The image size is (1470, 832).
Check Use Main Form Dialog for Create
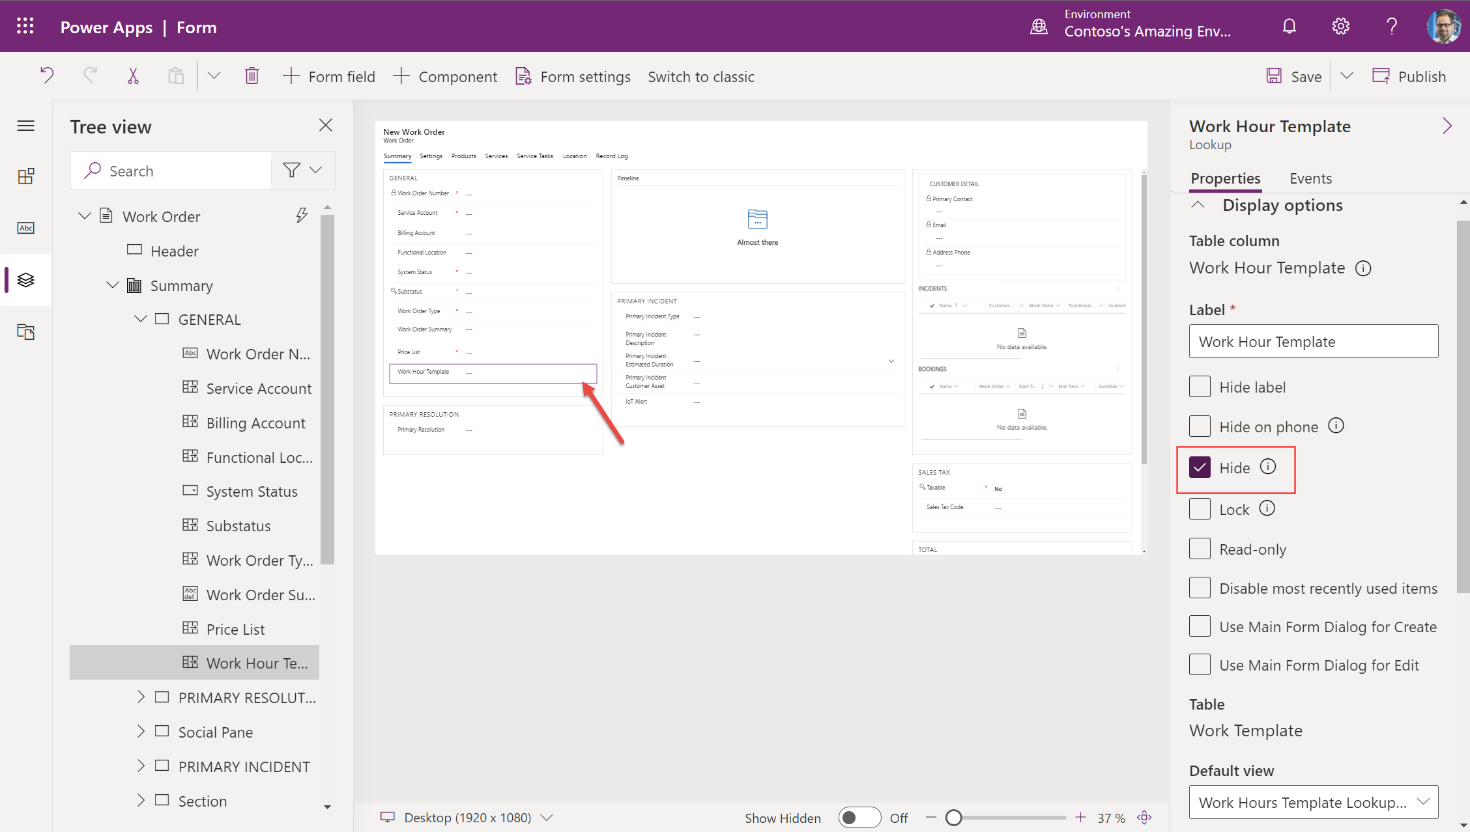pos(1200,626)
